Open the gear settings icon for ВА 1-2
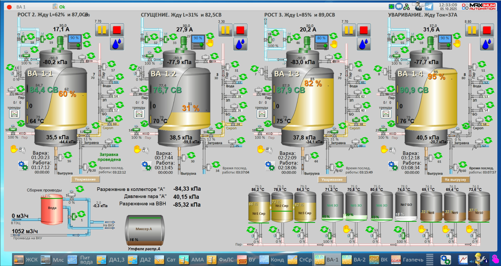 146,165
